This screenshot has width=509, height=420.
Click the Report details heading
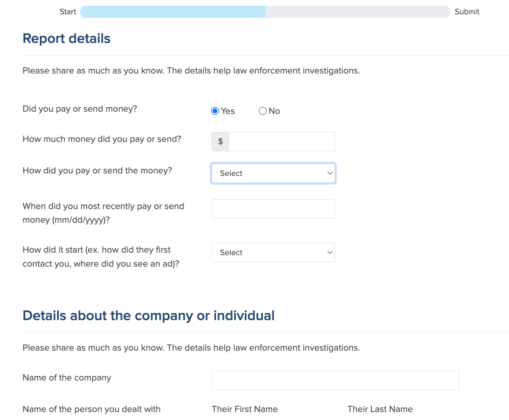click(x=67, y=38)
